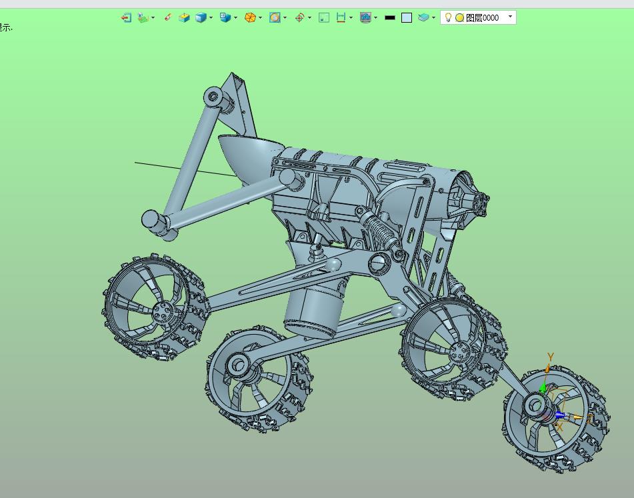Click the sketch plane icon
634x498 pixels.
tap(143, 18)
